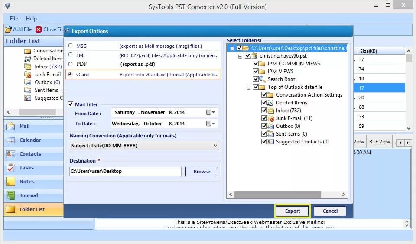Click Select Folders horizontal scrollbar thumb
Screen dimensions: 416x244
277,195
